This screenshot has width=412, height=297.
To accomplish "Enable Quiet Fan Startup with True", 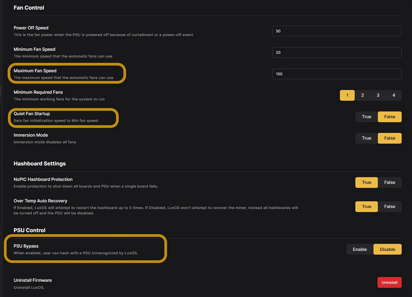I will coord(367,116).
